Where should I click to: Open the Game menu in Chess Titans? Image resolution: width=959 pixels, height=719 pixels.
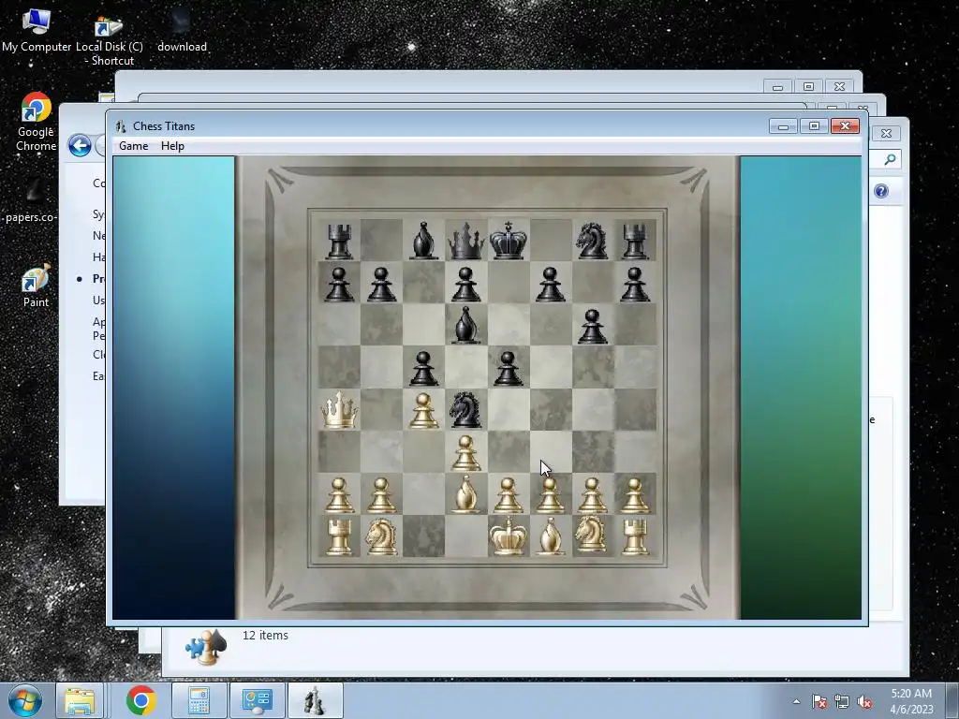tap(133, 146)
